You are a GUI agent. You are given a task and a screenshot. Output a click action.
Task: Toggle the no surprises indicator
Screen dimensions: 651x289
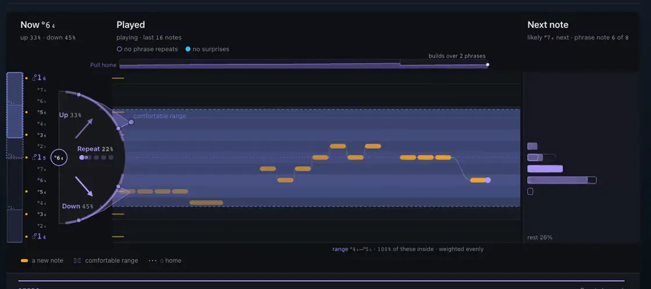point(188,49)
